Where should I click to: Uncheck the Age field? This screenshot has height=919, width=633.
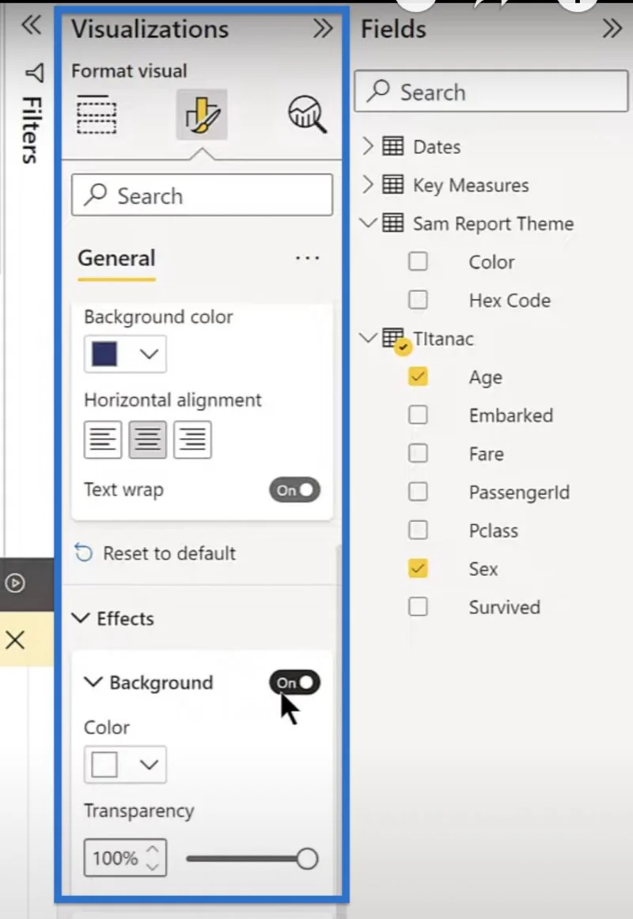click(418, 376)
